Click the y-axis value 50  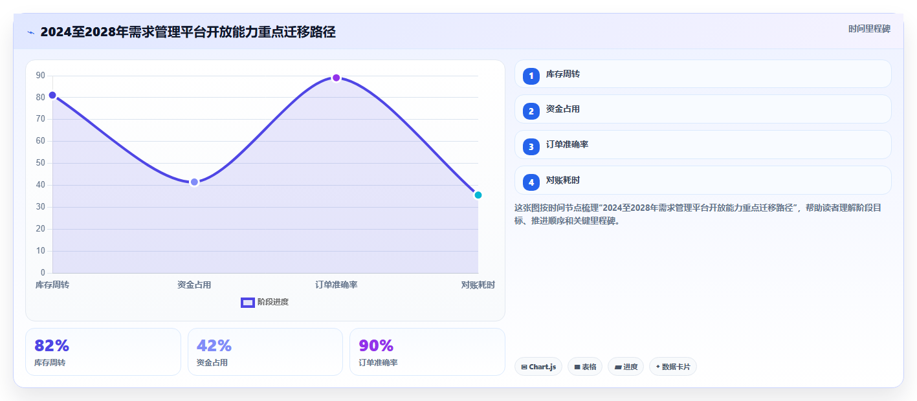[x=41, y=163]
